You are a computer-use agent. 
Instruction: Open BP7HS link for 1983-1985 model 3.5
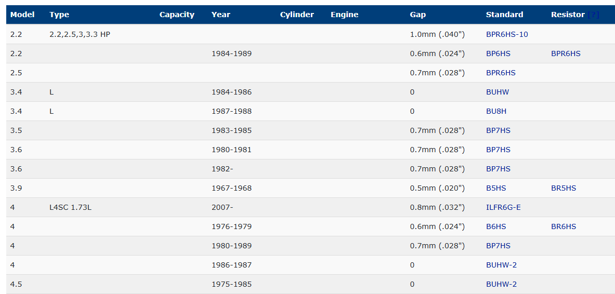pyautogui.click(x=498, y=130)
